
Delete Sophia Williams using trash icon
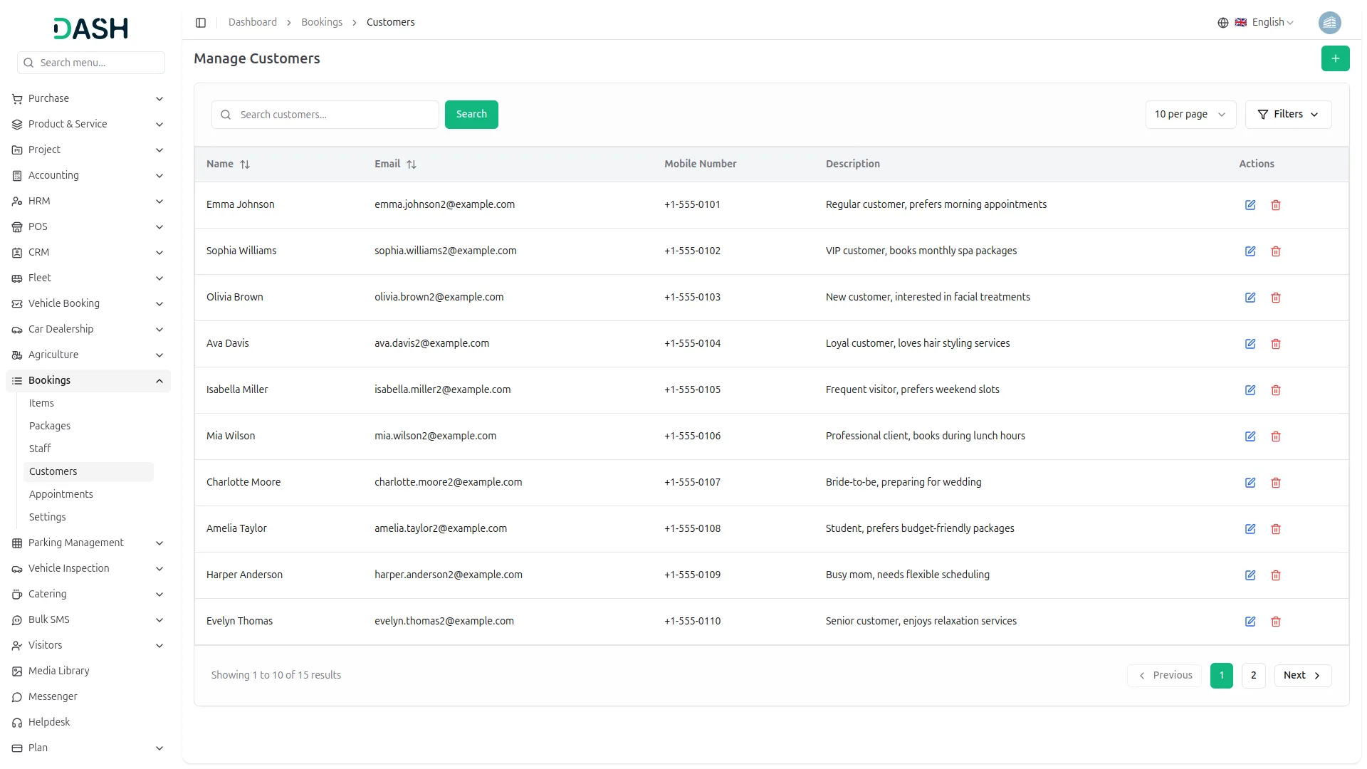click(x=1275, y=251)
